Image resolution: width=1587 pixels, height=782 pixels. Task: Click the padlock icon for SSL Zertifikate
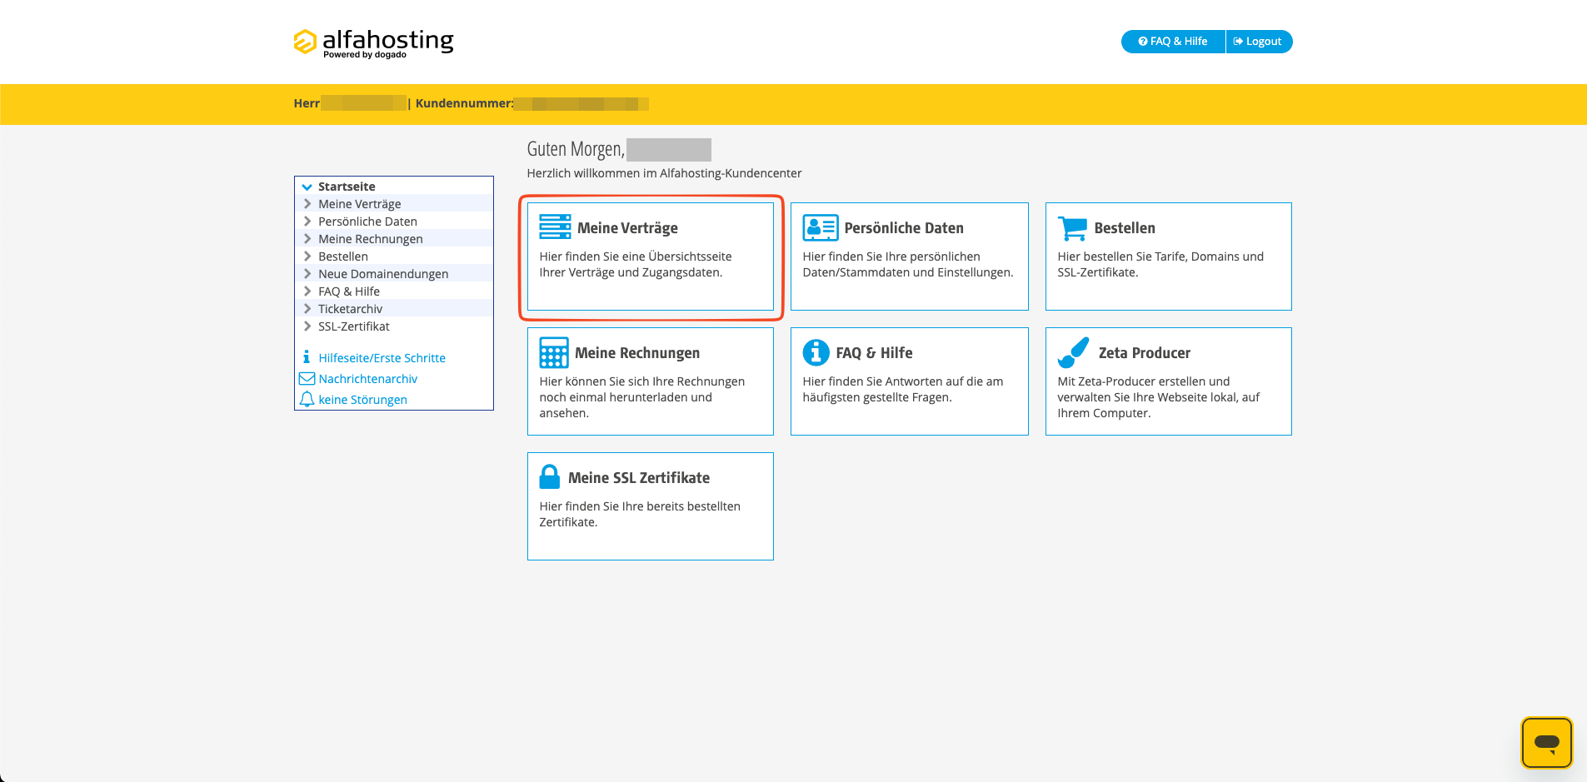tap(550, 476)
